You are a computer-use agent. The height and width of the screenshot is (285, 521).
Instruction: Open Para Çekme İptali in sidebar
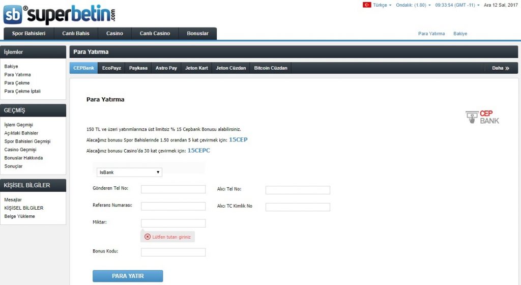coord(22,91)
